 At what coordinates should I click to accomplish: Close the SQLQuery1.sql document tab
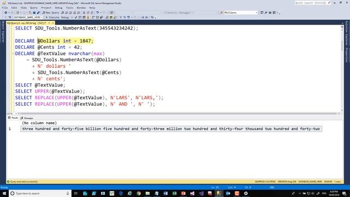(x=53, y=23)
